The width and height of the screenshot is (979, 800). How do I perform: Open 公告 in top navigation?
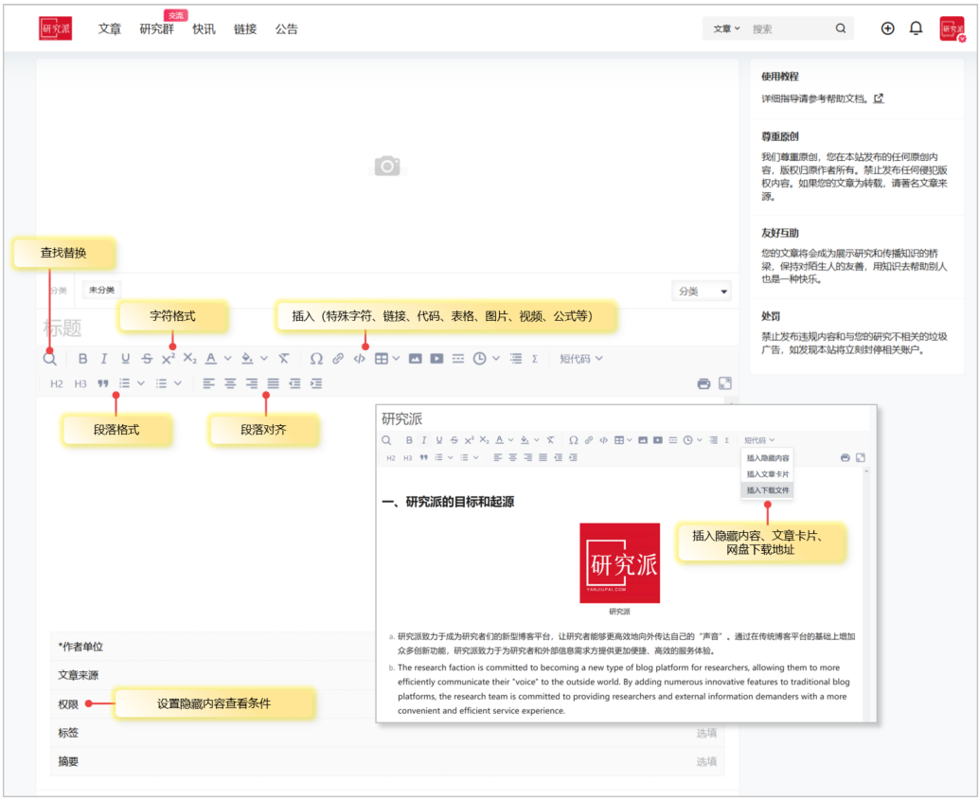tap(287, 28)
